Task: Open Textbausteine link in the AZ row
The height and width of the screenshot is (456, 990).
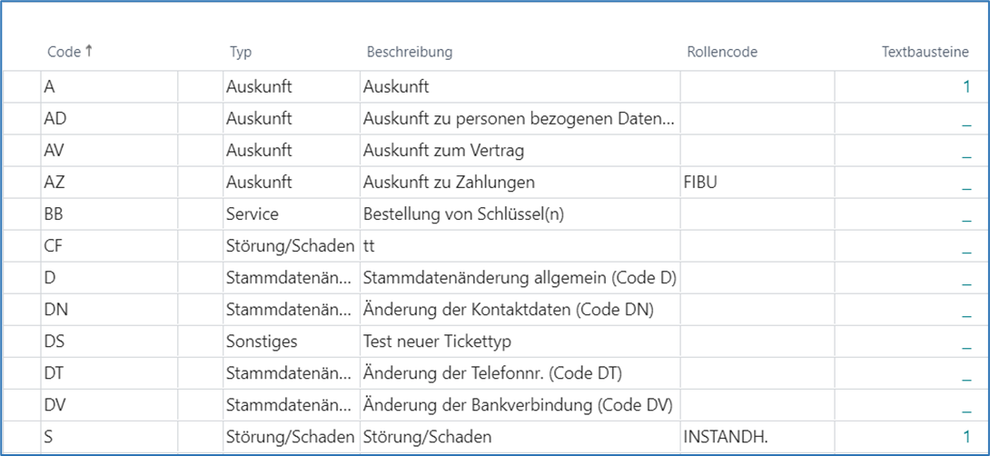Action: coord(966,183)
